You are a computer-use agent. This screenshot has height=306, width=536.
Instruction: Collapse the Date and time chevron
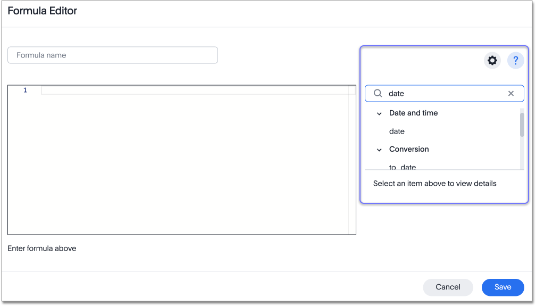pyautogui.click(x=379, y=113)
